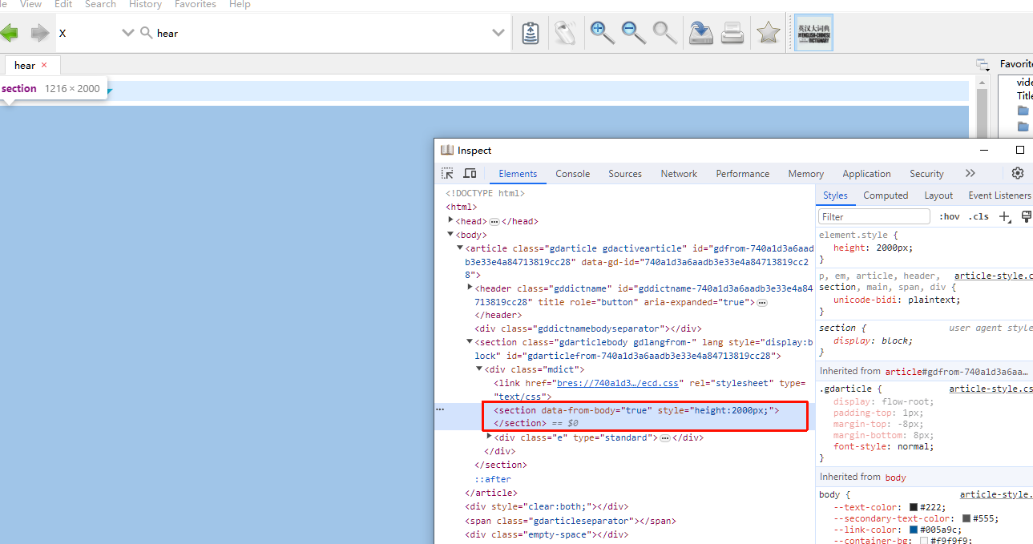Expand the head element node
This screenshot has height=544, width=1033.
point(450,220)
